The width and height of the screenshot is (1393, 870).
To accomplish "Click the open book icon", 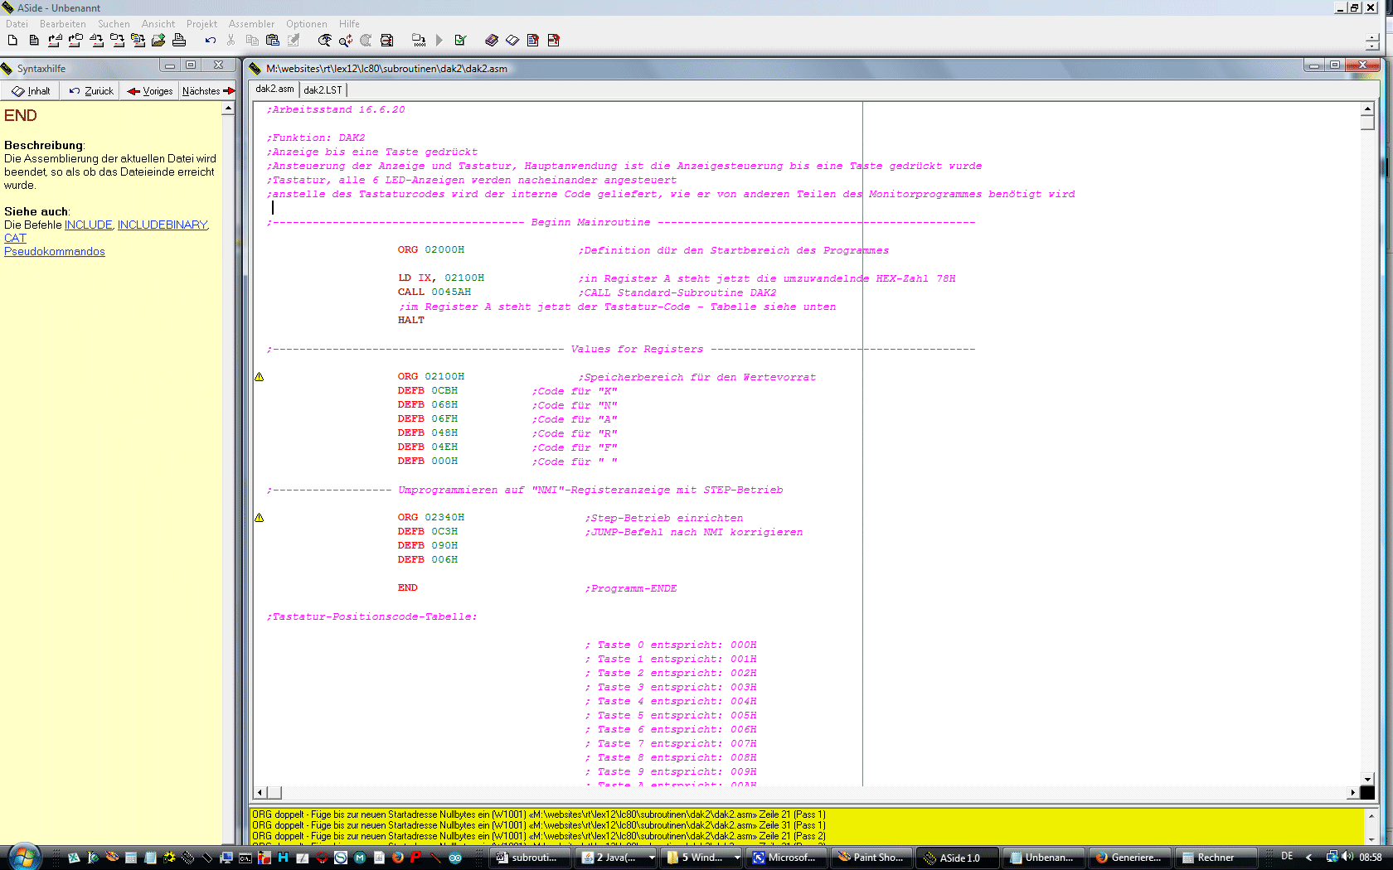I will [512, 40].
